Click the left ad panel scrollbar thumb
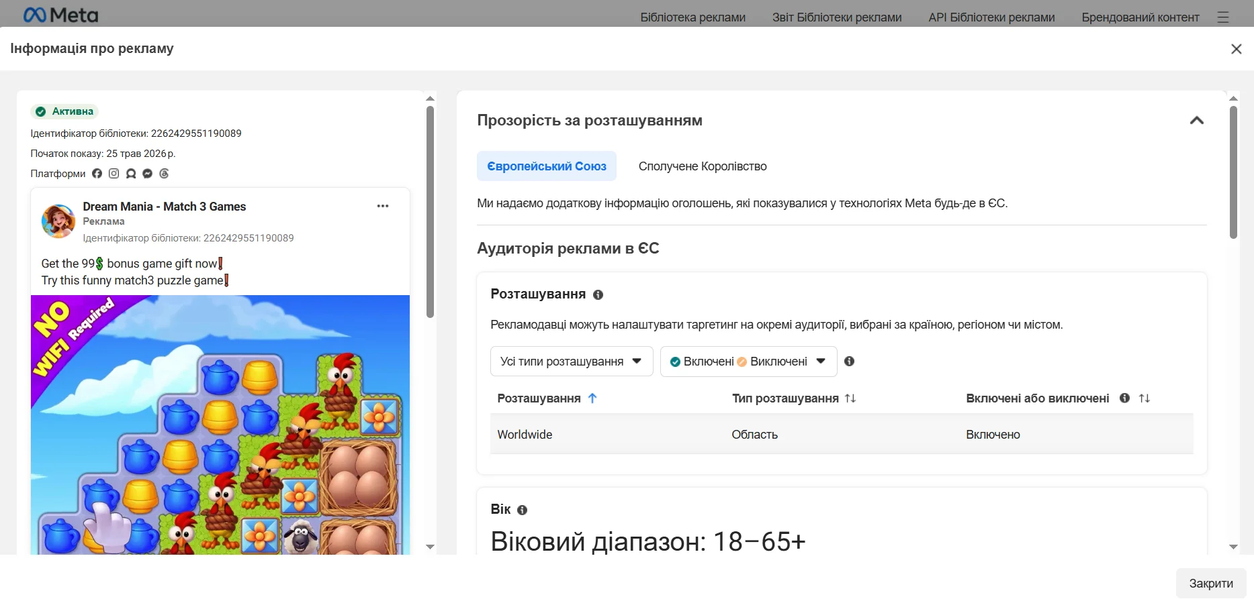 pyautogui.click(x=431, y=212)
